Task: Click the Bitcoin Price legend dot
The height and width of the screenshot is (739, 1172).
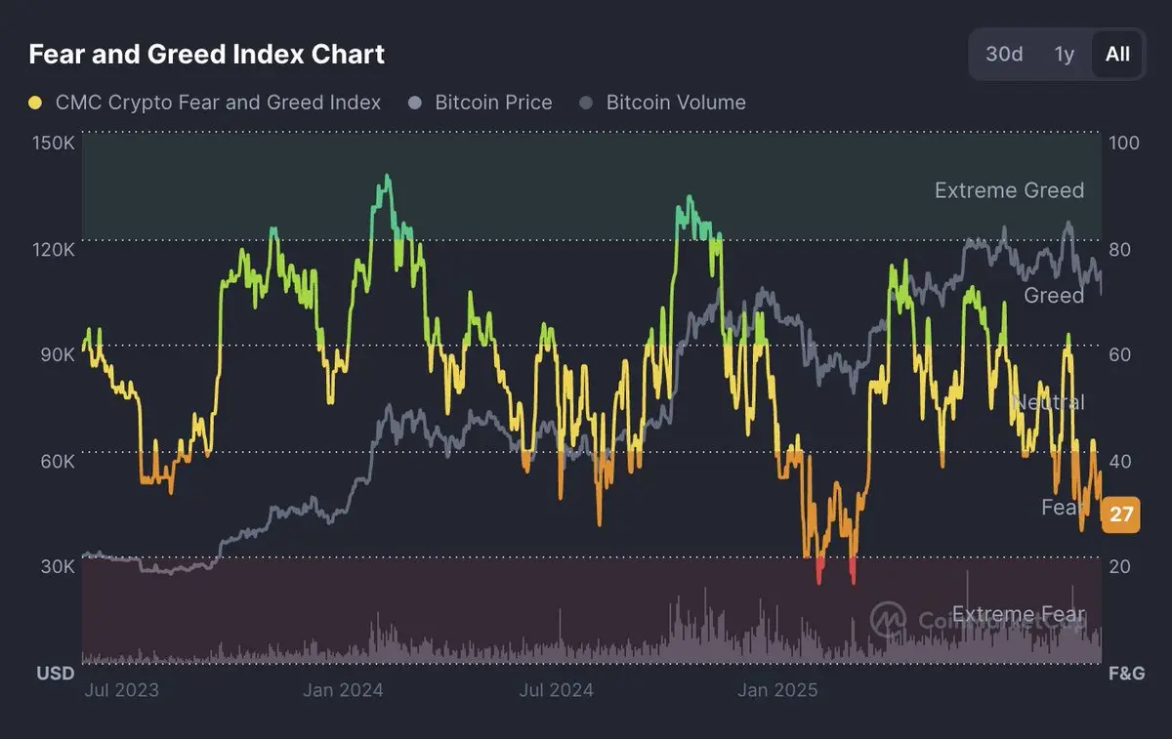Action: pyautogui.click(x=415, y=103)
